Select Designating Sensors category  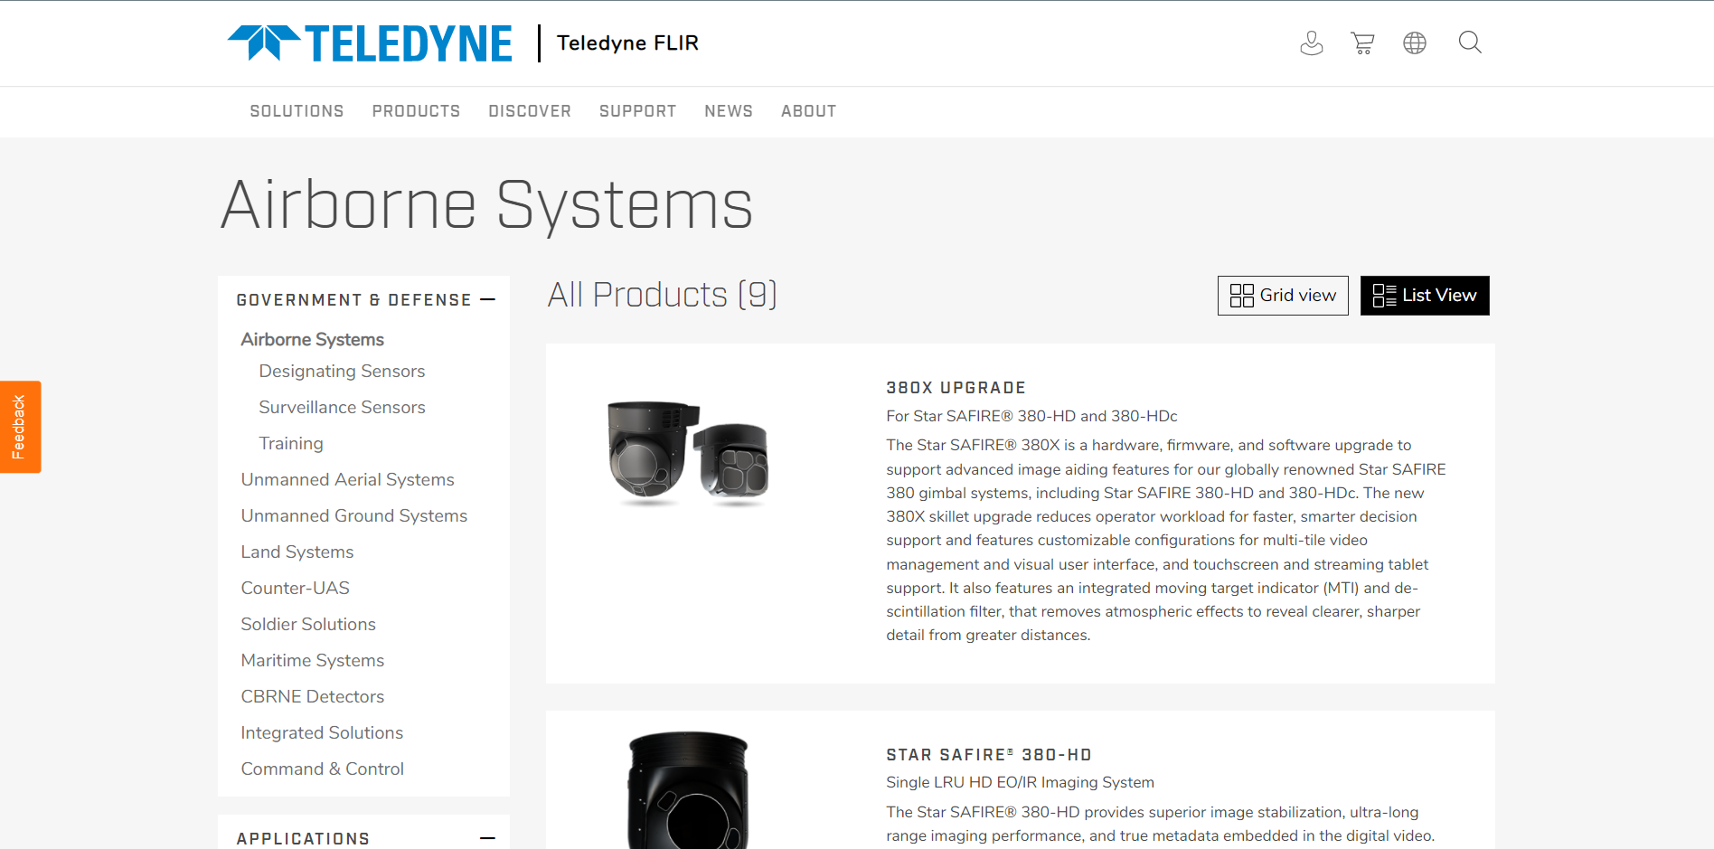click(342, 371)
